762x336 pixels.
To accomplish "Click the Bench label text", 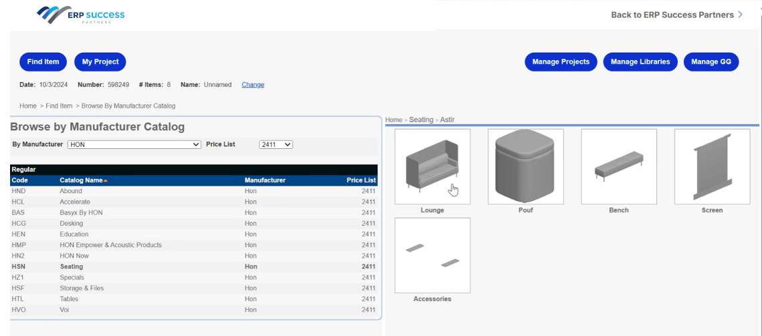I will click(619, 210).
